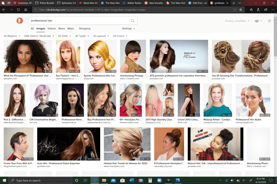
Task: Open a new browser tab with plus icon
Action: (234, 3)
